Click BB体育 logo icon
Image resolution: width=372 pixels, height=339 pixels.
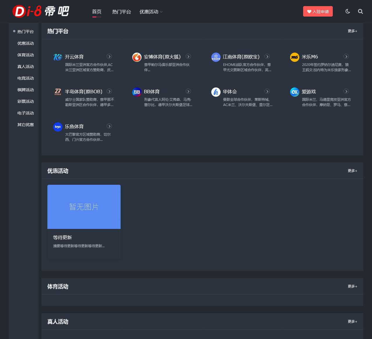(137, 92)
